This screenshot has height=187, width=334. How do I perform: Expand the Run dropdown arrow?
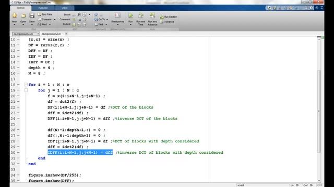(130, 25)
